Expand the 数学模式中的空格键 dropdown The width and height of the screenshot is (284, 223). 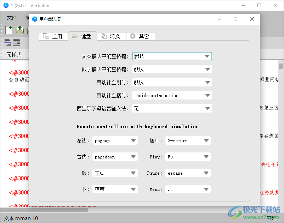click(172, 69)
